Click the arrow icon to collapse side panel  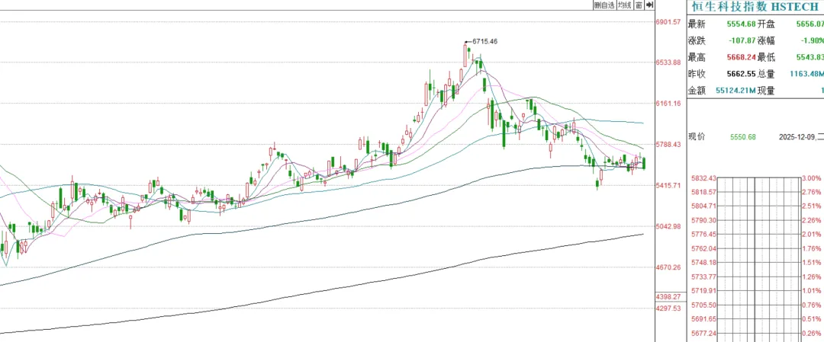click(x=649, y=5)
